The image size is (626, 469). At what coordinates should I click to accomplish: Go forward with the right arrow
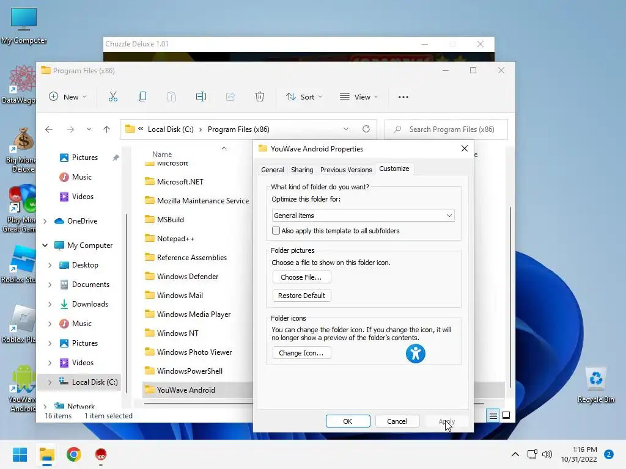click(70, 129)
